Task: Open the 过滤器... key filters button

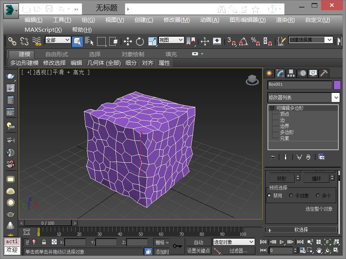Action: [238, 251]
